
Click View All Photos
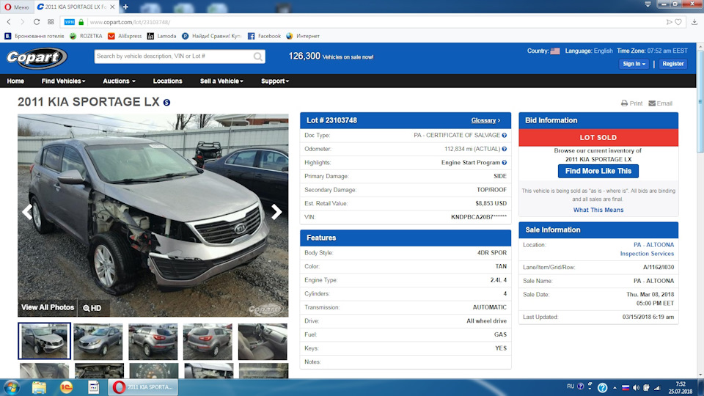pyautogui.click(x=48, y=307)
